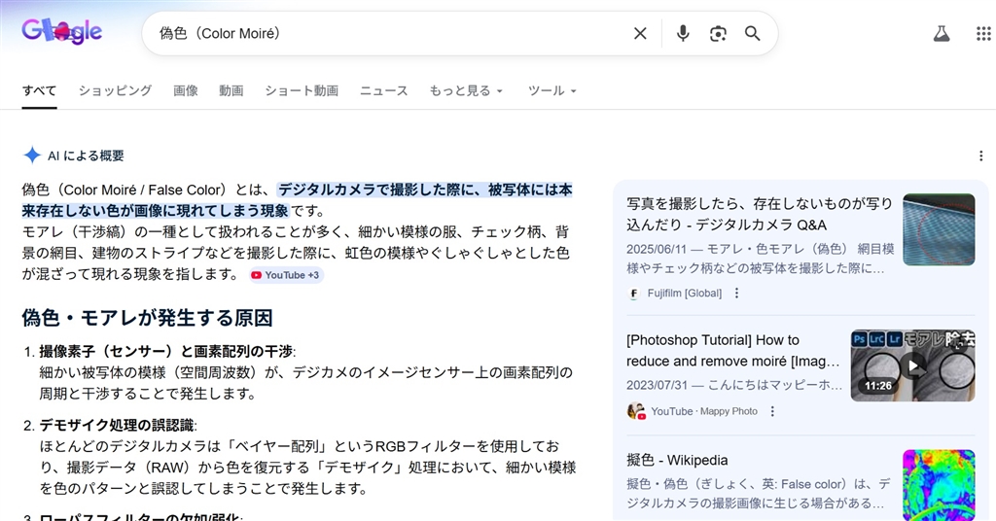
Task: Start voice search with microphone icon
Action: tap(683, 34)
